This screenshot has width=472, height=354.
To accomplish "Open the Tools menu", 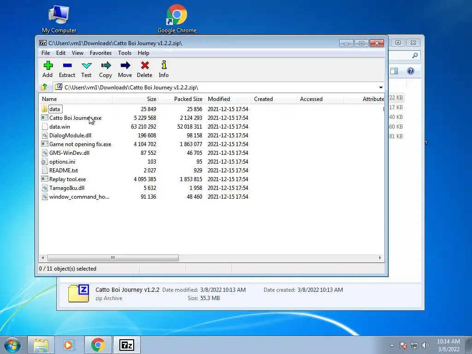I will 124,53.
